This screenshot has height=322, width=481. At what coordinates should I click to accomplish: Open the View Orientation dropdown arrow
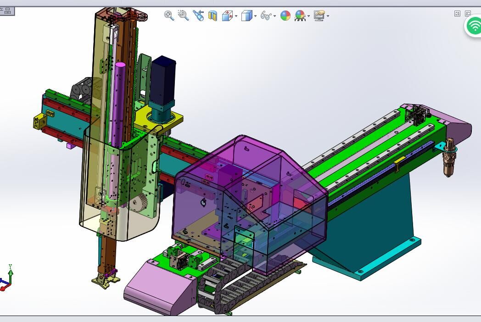(236, 16)
